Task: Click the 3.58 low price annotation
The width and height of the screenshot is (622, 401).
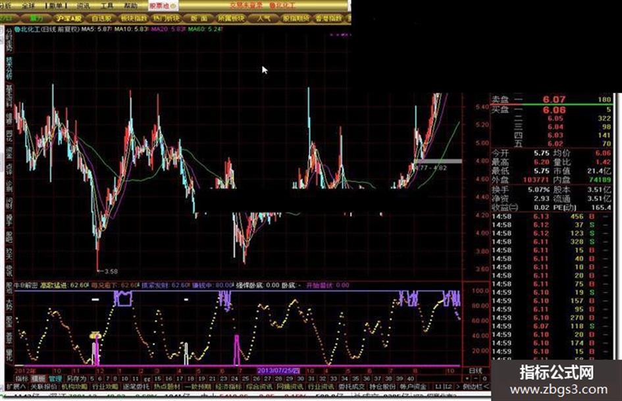Action: (x=111, y=271)
